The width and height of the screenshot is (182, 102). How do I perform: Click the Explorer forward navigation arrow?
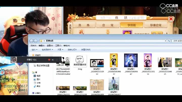click(35, 41)
